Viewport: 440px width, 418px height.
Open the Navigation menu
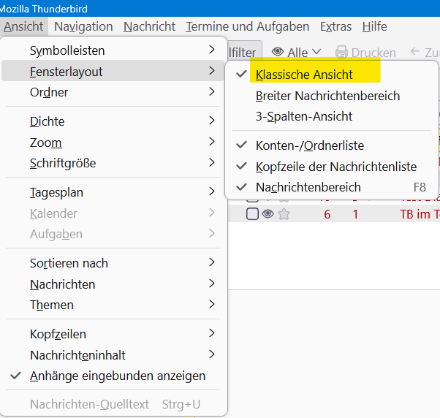pos(83,26)
